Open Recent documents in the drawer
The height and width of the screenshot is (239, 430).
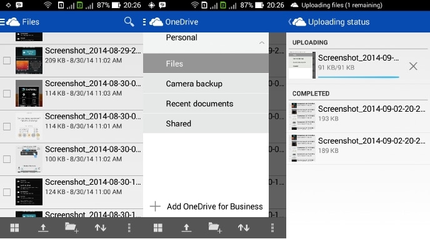point(206,104)
